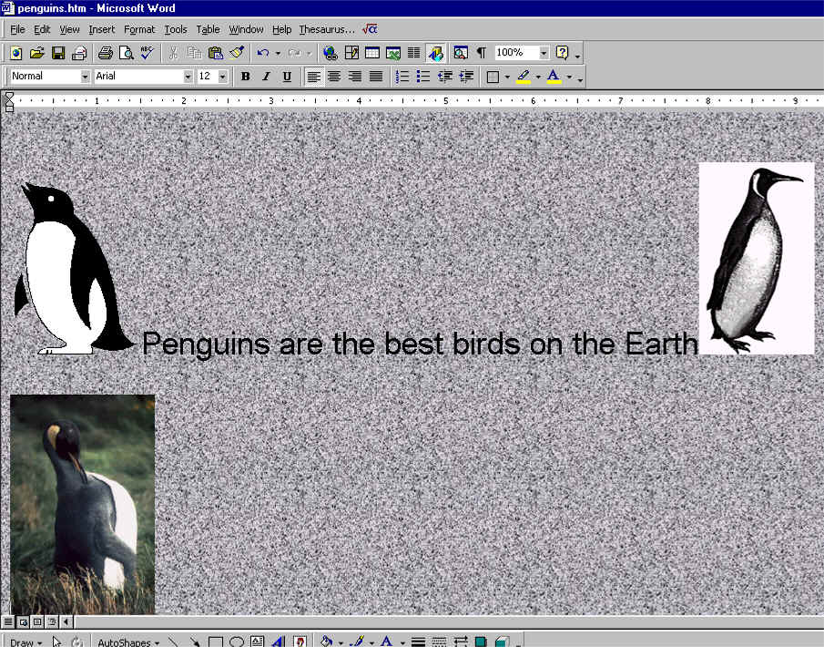
Task: Open the Format menu
Action: pos(139,29)
